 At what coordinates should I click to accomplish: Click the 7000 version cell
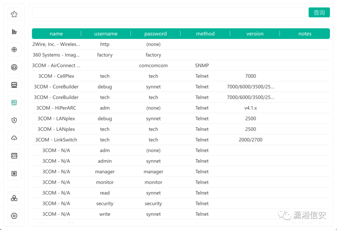coord(250,76)
